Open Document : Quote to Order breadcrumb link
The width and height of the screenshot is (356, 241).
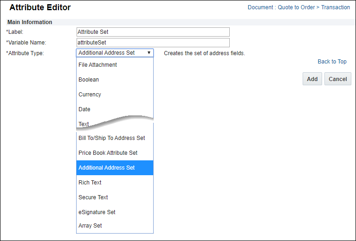(281, 7)
